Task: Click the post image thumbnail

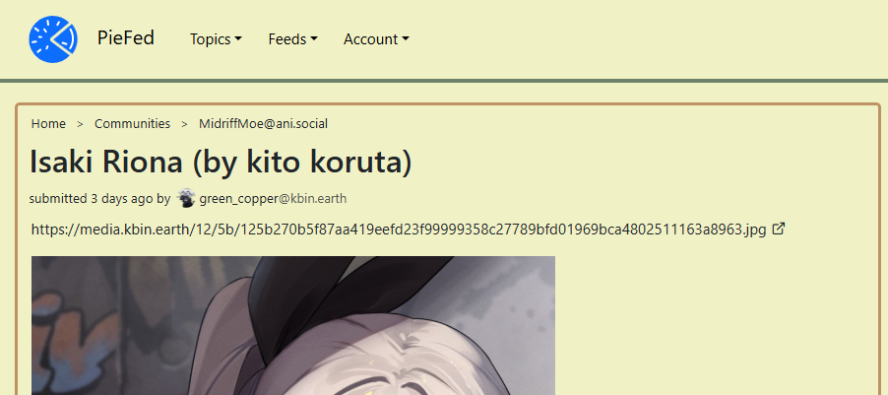Action: click(292, 325)
